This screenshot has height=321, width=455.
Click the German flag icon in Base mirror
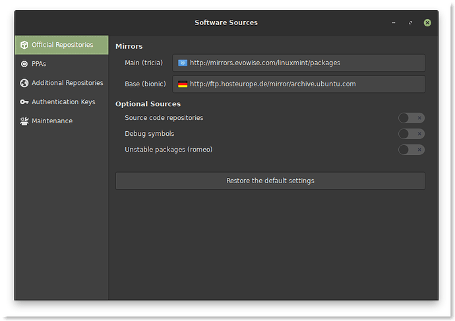(x=183, y=84)
